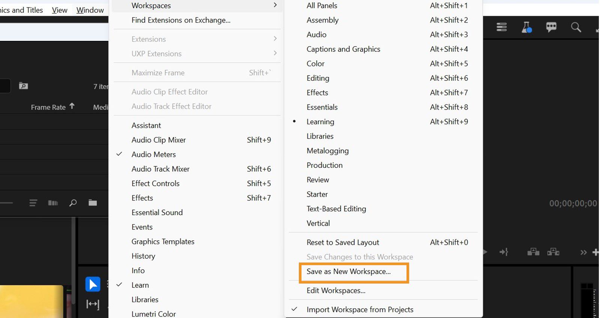Open the speech bubble feedback icon
Screen dimensions: 600x318
pyautogui.click(x=551, y=27)
